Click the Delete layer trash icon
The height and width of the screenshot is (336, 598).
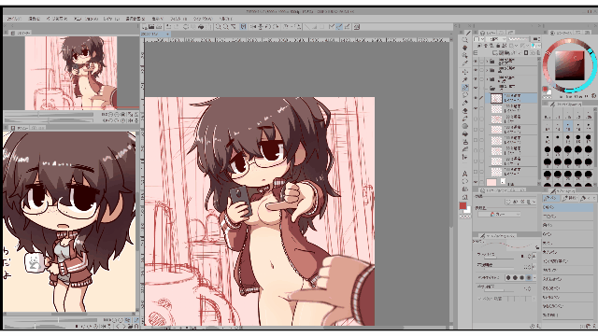(x=537, y=53)
